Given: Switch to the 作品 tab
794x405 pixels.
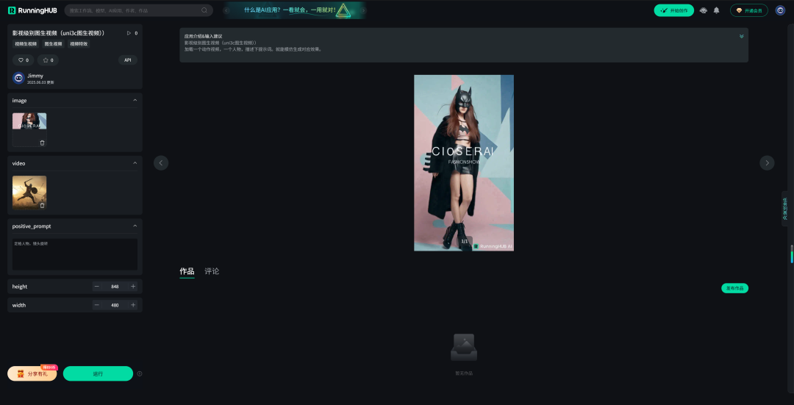Looking at the screenshot, I should click(x=187, y=271).
